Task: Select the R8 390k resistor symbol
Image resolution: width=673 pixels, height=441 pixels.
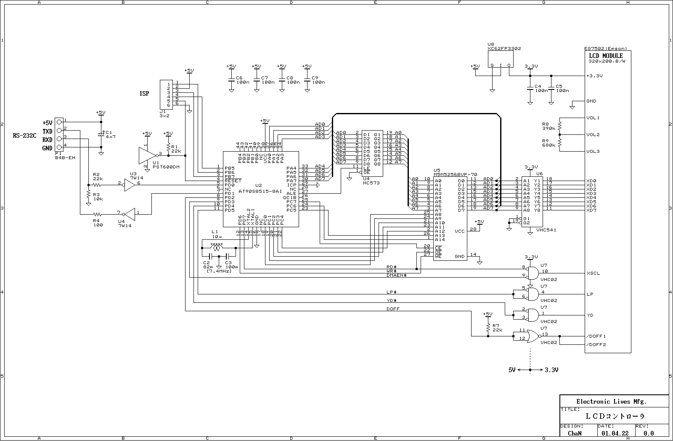Action: 559,126
